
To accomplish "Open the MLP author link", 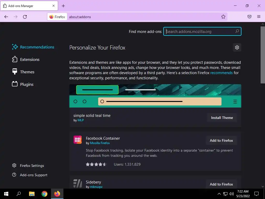I will pyautogui.click(x=81, y=120).
